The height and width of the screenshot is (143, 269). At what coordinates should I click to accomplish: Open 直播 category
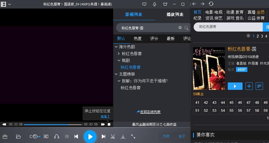[251, 12]
